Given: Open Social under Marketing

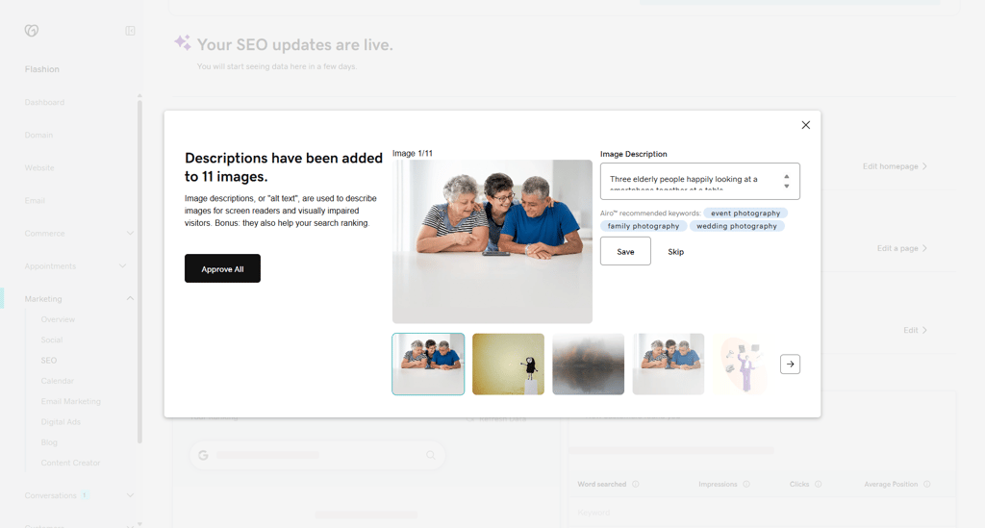Looking at the screenshot, I should point(52,339).
